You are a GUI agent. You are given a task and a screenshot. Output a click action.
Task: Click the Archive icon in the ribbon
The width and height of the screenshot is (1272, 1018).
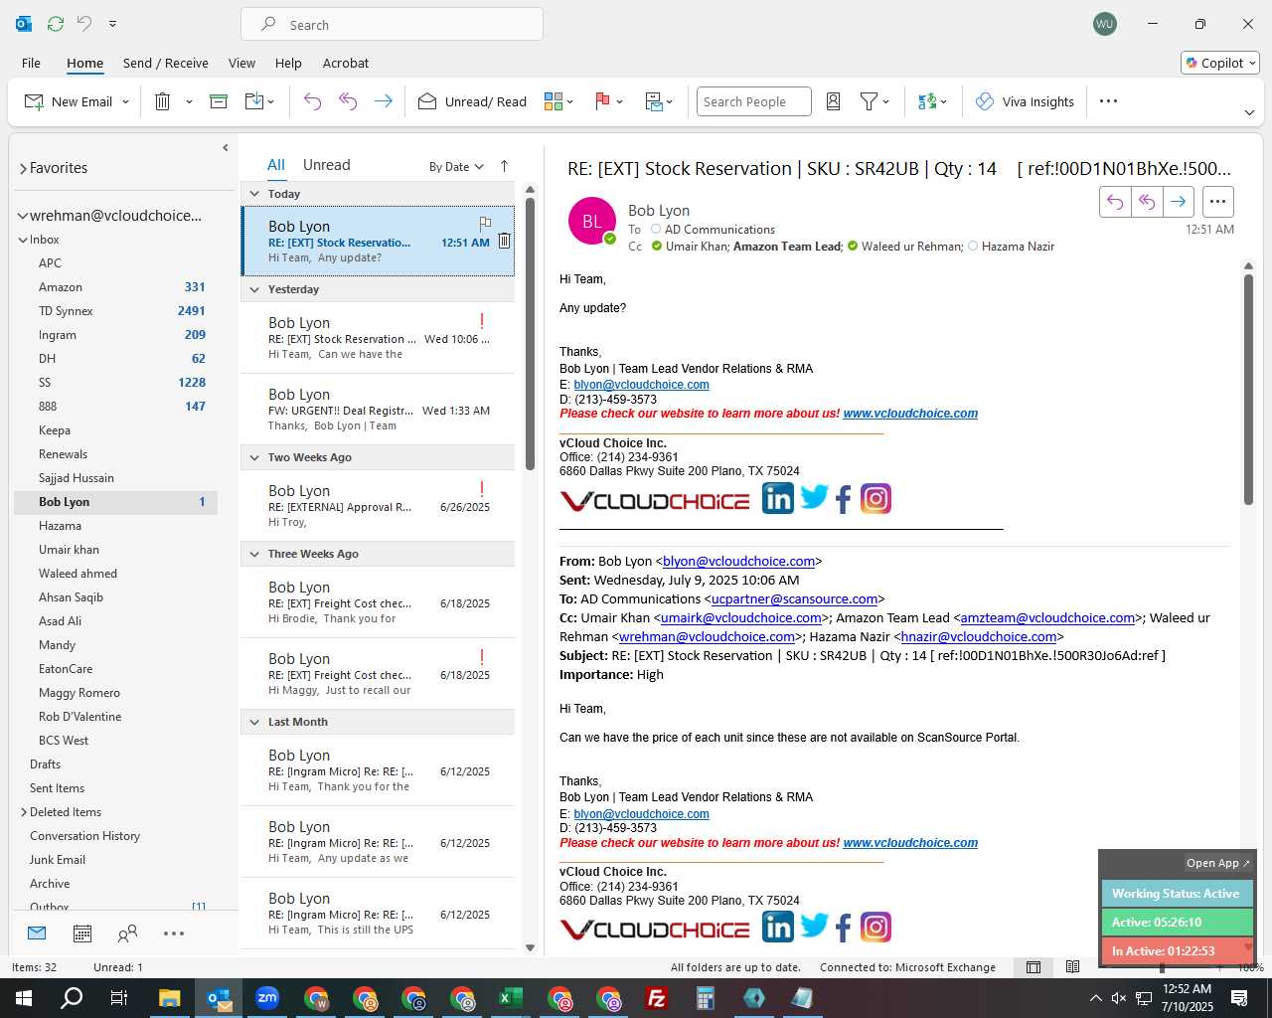pyautogui.click(x=219, y=101)
